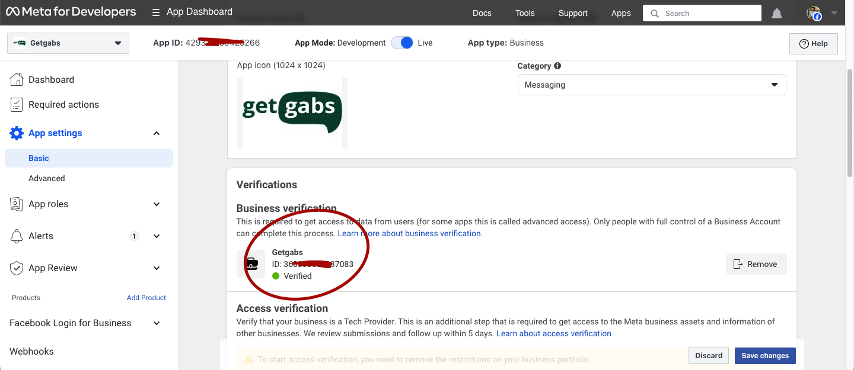Click the Getgabs app icon image
The height and width of the screenshot is (370, 854).
pyautogui.click(x=292, y=112)
